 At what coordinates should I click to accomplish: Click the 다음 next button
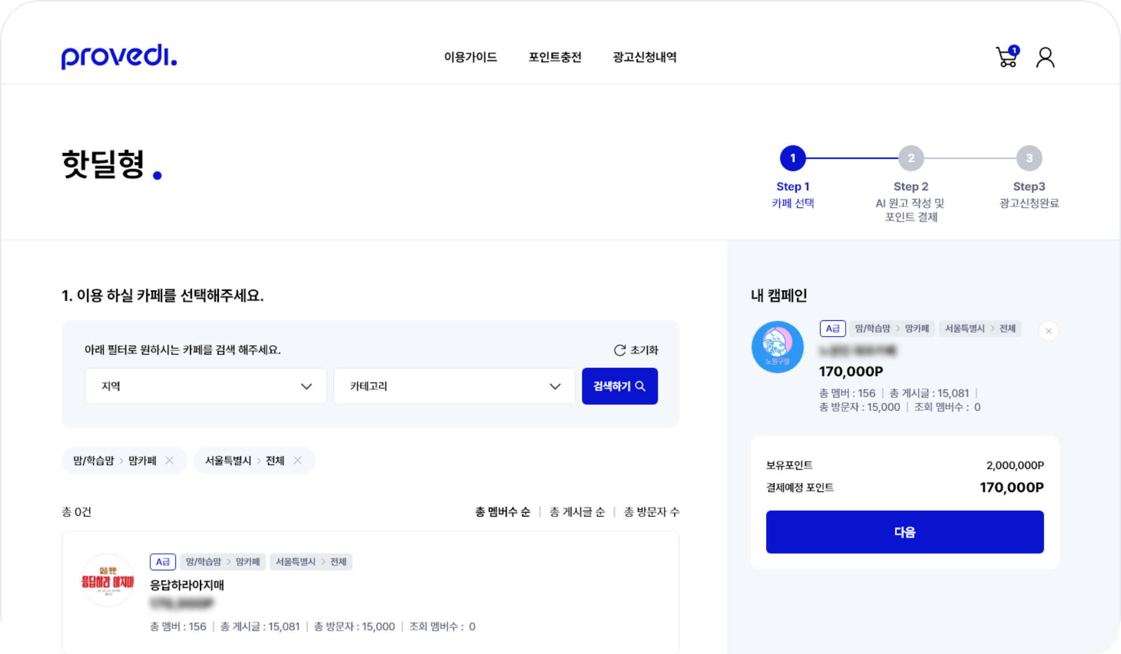(x=904, y=532)
